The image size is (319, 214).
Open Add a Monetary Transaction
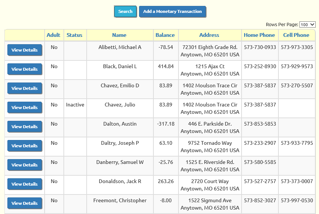pyautogui.click(x=172, y=11)
